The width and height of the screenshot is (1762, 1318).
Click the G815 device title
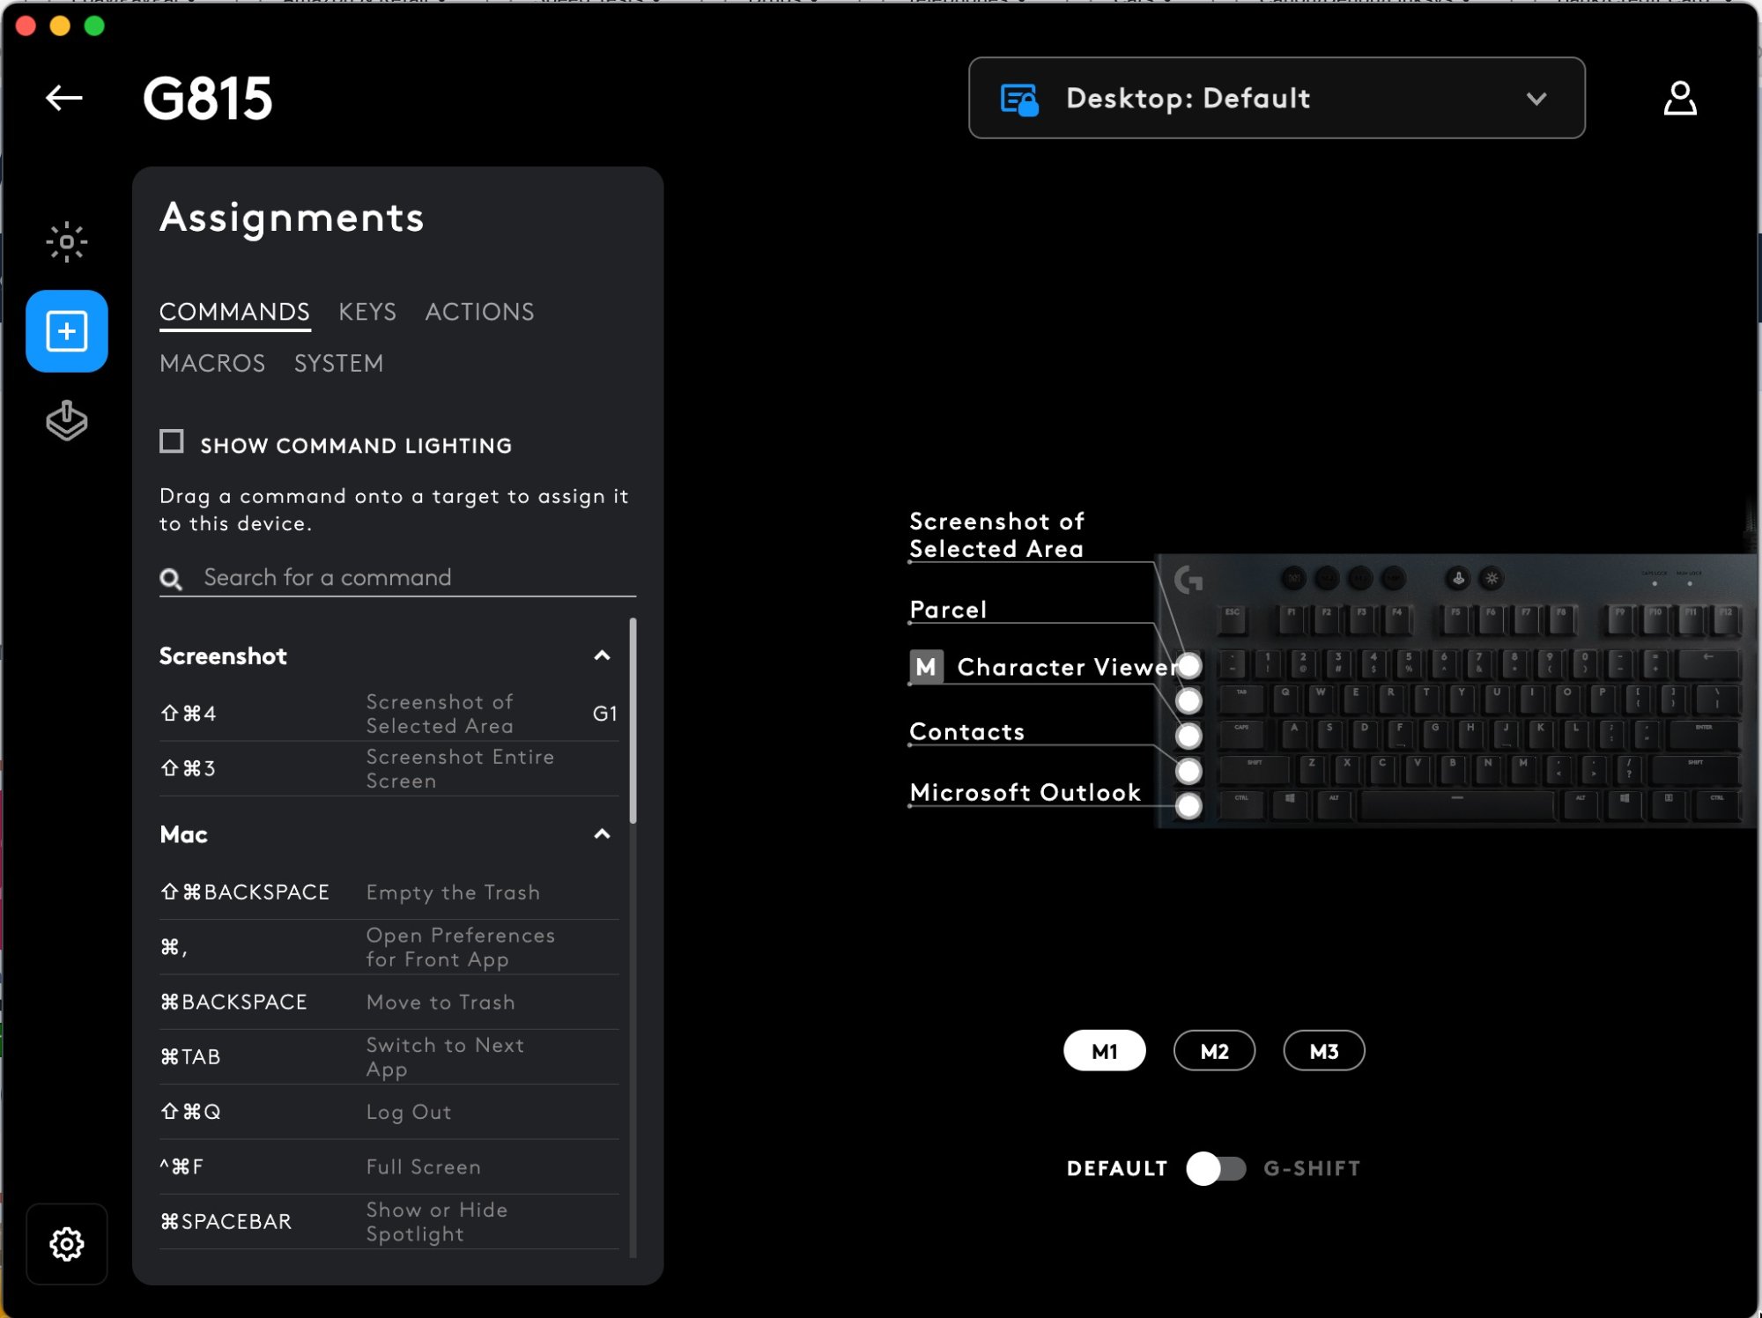tap(208, 98)
